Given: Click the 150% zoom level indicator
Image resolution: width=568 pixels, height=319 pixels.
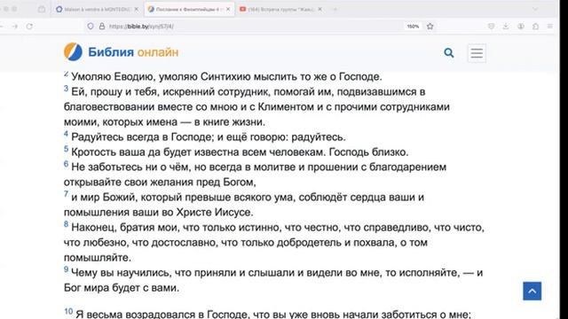Looking at the screenshot, I should coord(413,26).
